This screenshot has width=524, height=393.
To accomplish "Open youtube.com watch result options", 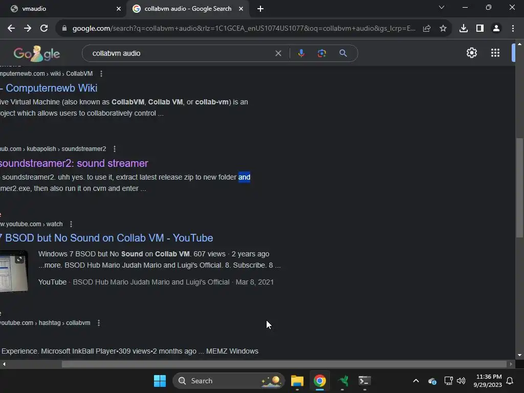I will pyautogui.click(x=71, y=224).
